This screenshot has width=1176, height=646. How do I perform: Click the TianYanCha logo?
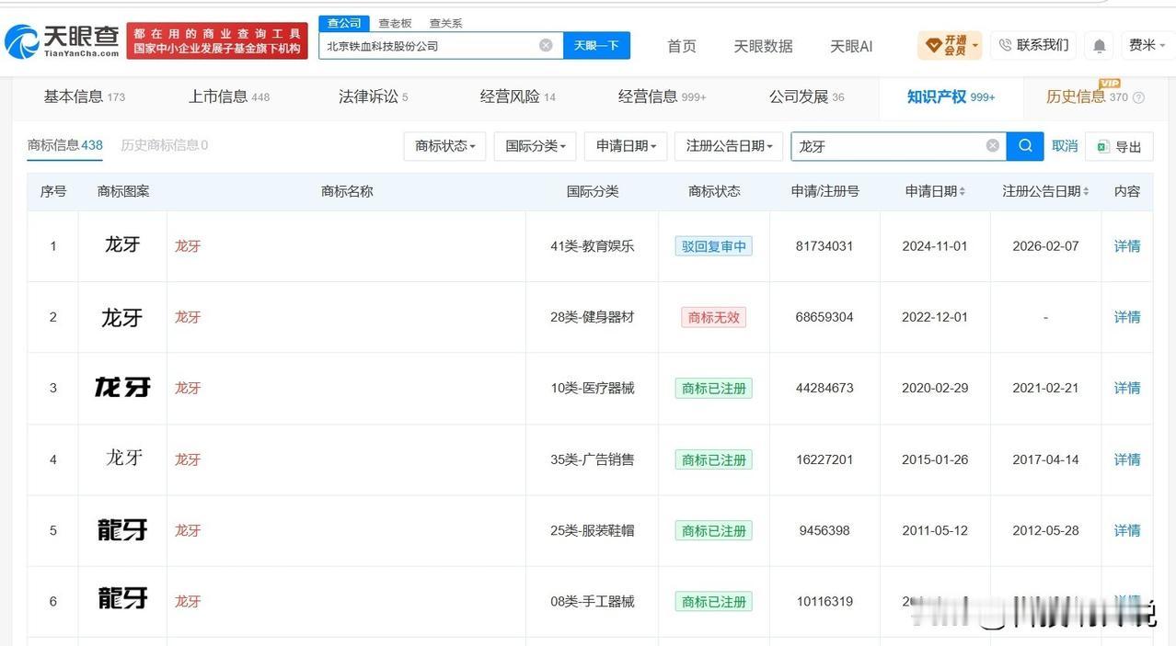click(x=62, y=40)
